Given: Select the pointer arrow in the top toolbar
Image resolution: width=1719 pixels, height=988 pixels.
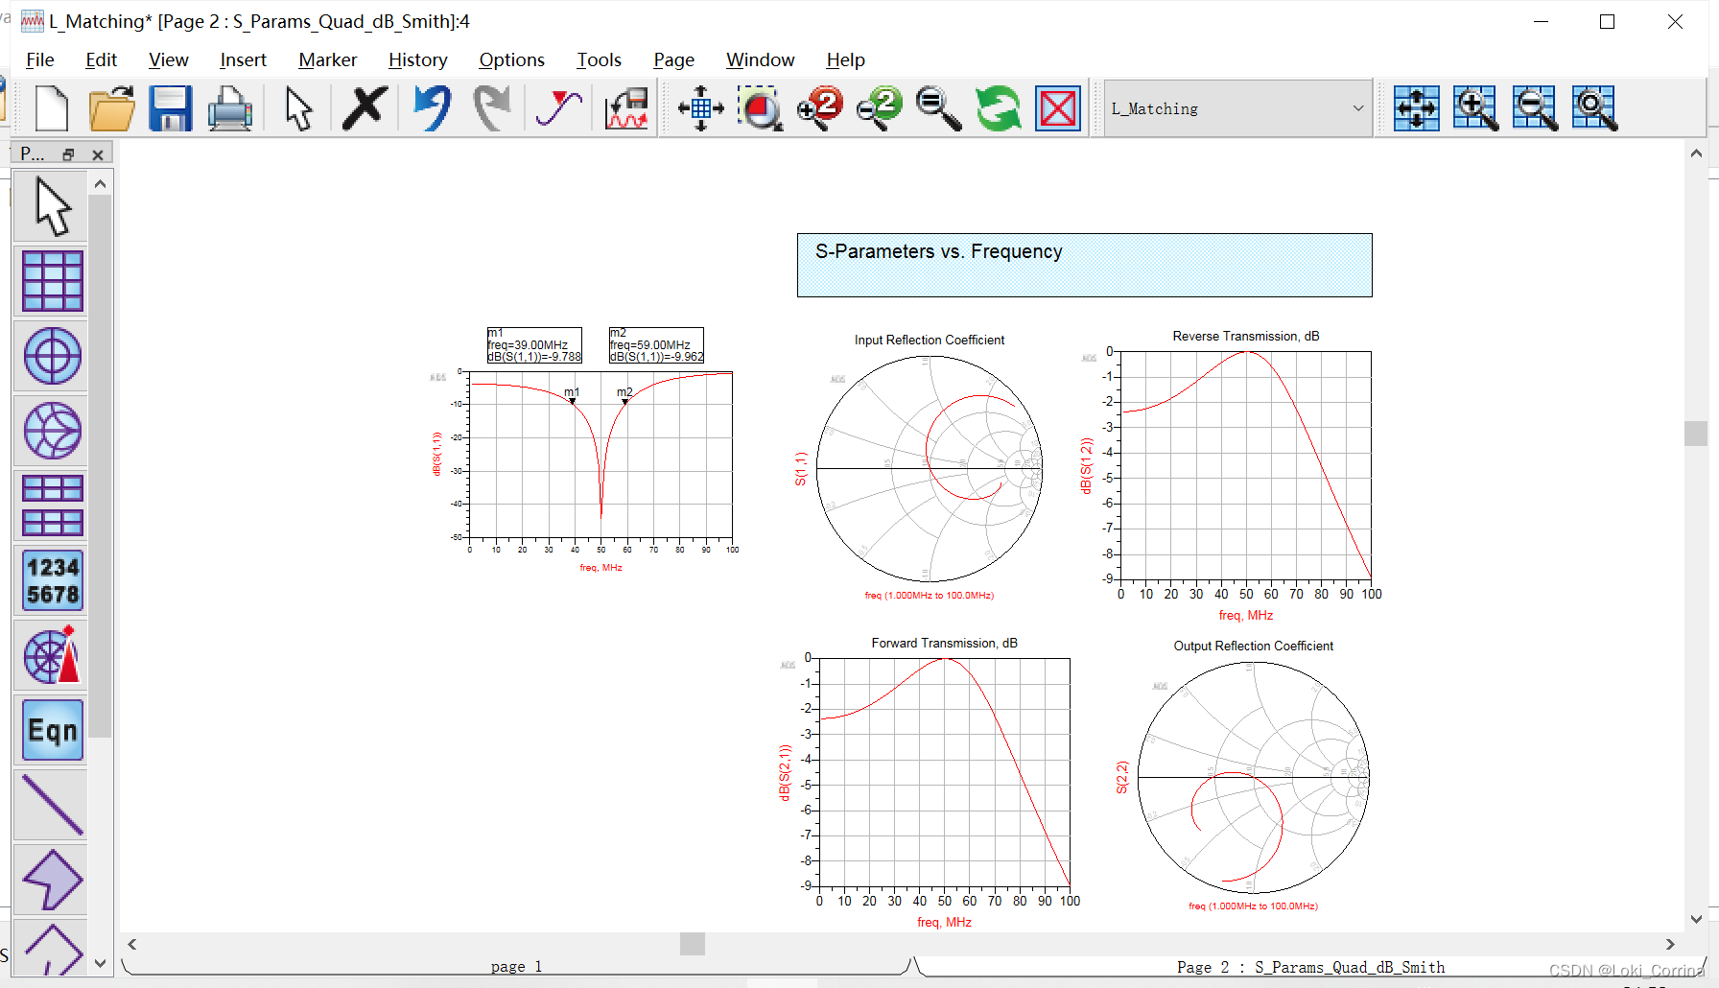Looking at the screenshot, I should [298, 108].
